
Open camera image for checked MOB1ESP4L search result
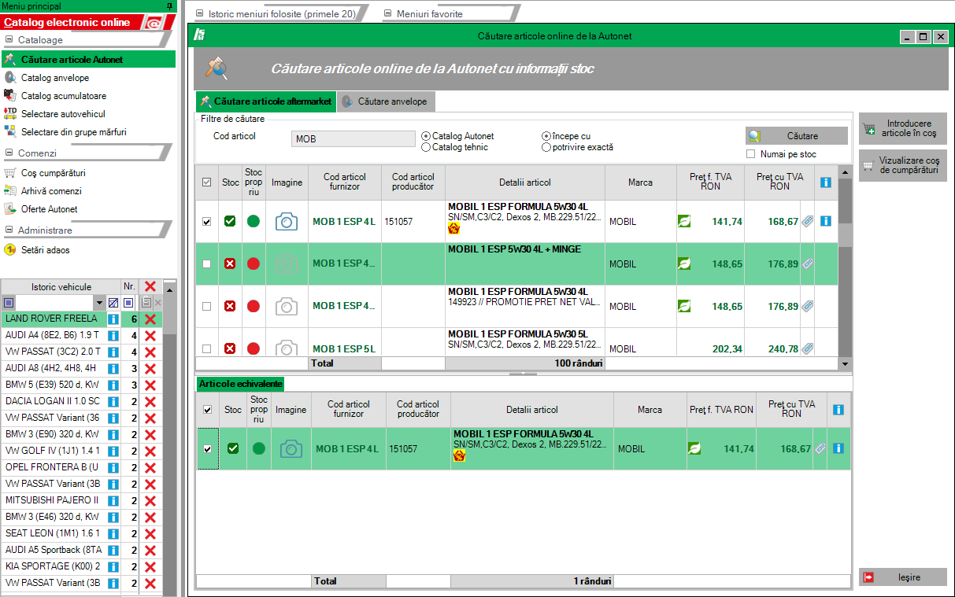[x=287, y=222]
